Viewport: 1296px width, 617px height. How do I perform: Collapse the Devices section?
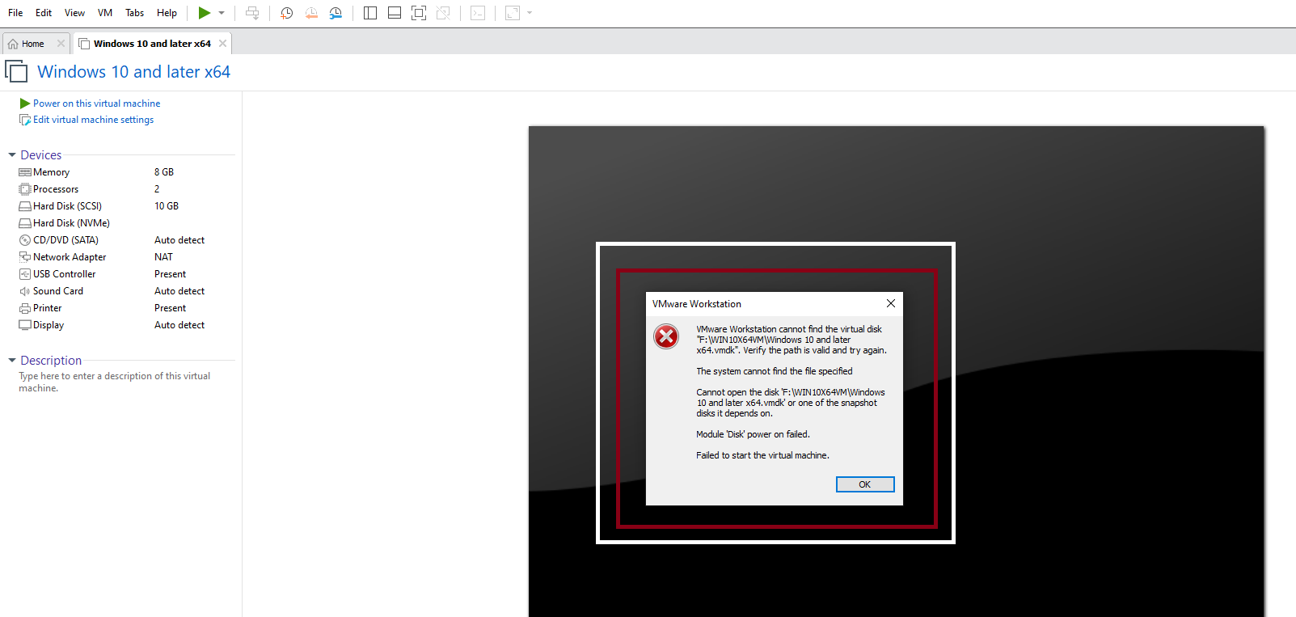tap(12, 155)
